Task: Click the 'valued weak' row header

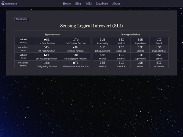Action: 23,56
